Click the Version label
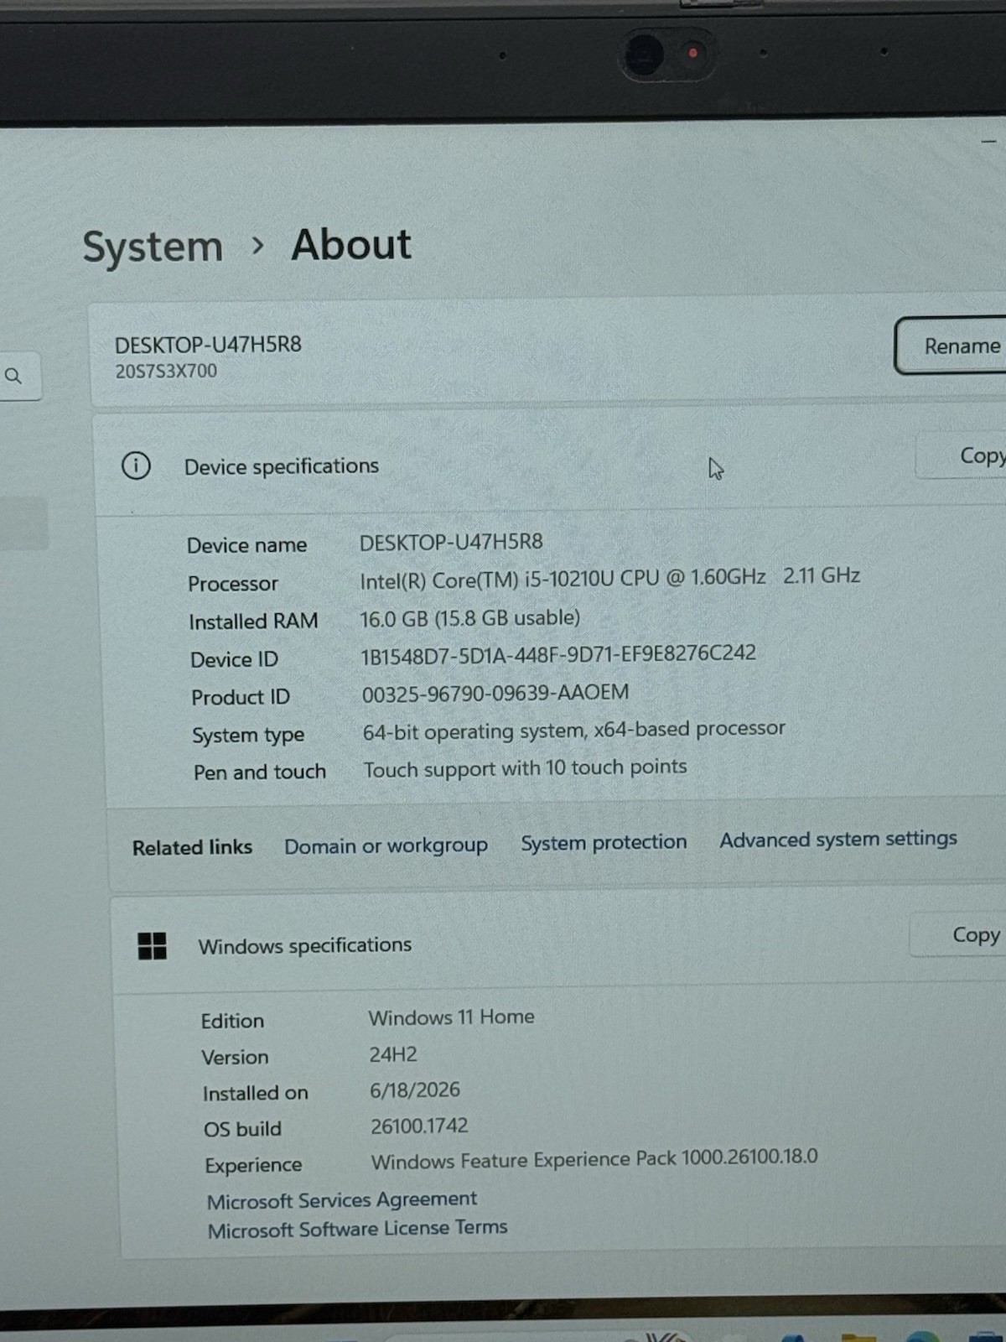Viewport: 1006px width, 1342px height. point(235,1057)
